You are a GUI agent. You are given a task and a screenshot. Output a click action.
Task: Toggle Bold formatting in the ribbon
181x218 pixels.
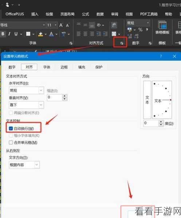pos(3,34)
